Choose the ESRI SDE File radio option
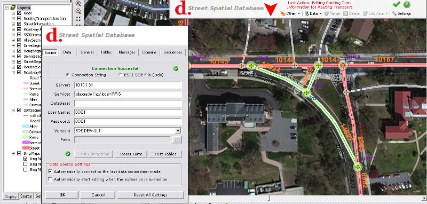This screenshot has height=204, width=427. pos(121,75)
